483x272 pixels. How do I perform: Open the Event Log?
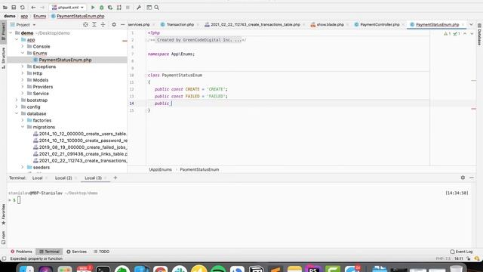coord(461,252)
